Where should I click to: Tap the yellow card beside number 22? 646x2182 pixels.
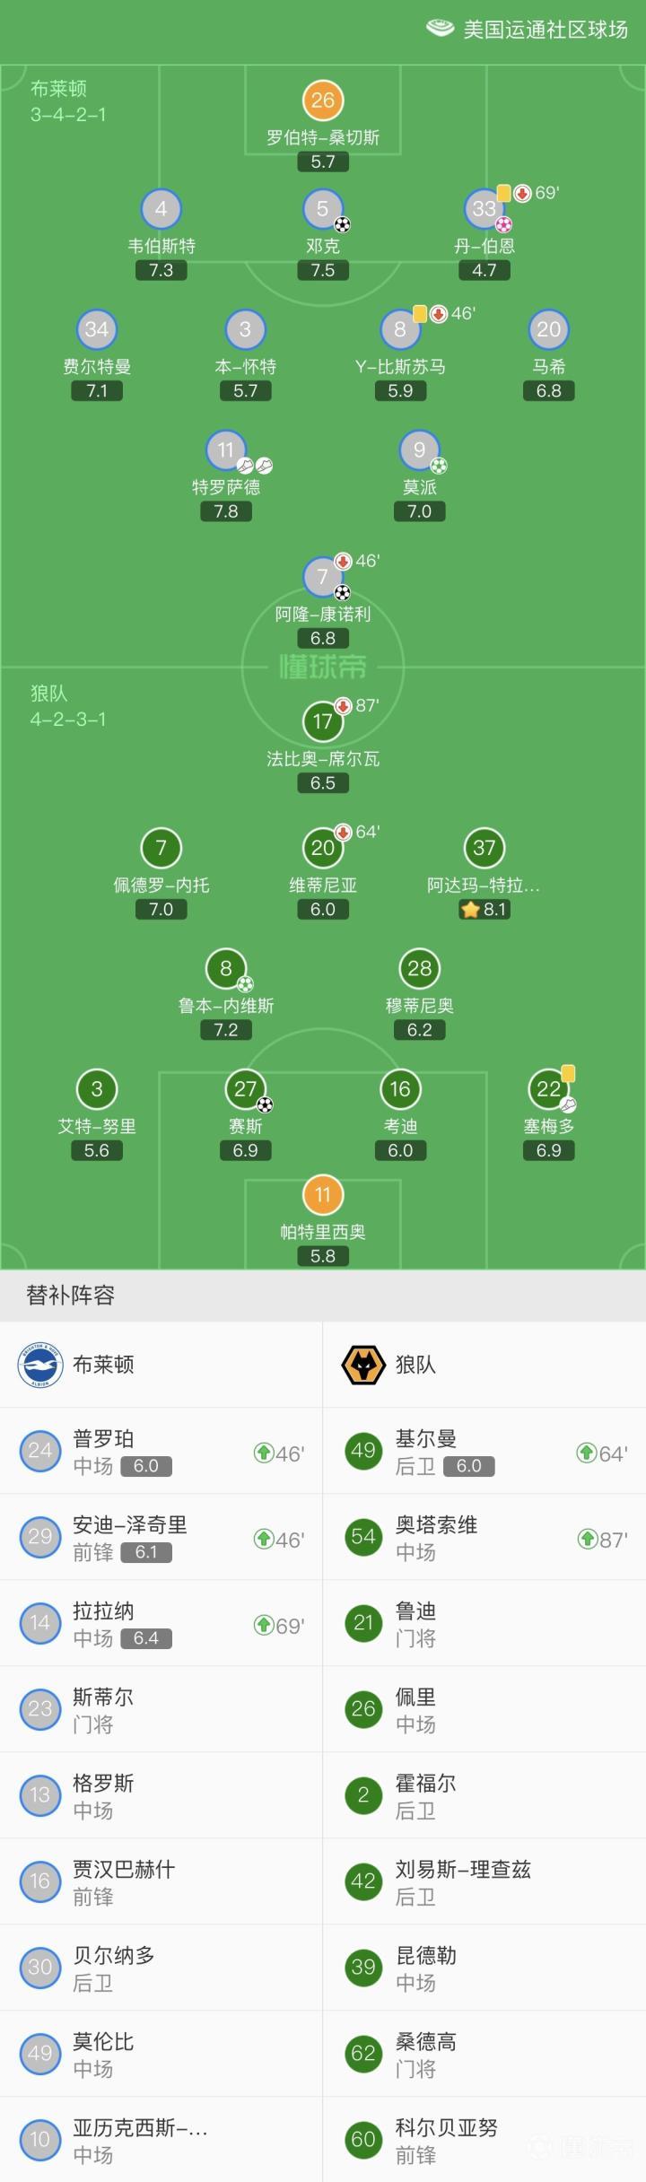(x=568, y=1073)
